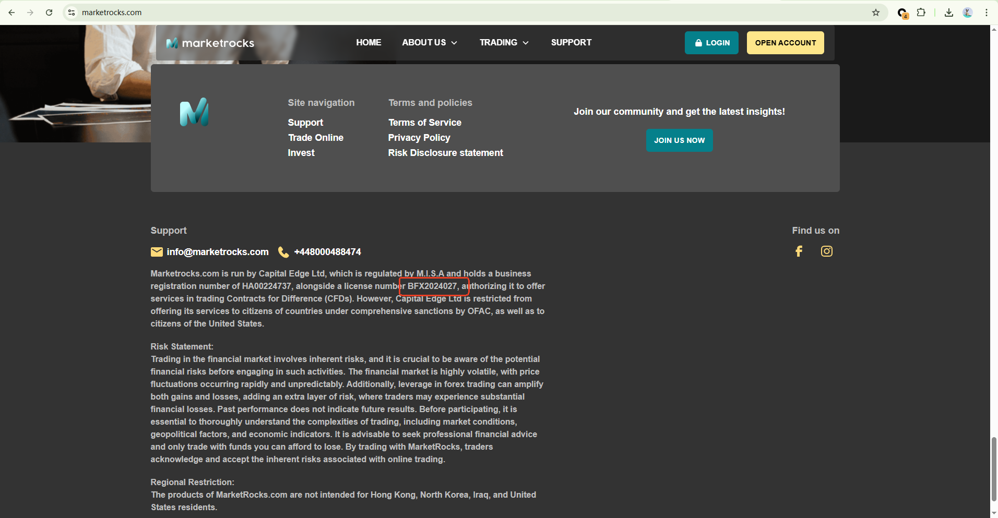The image size is (998, 518).
Task: Click the 'Find us on' label
Action: click(816, 231)
